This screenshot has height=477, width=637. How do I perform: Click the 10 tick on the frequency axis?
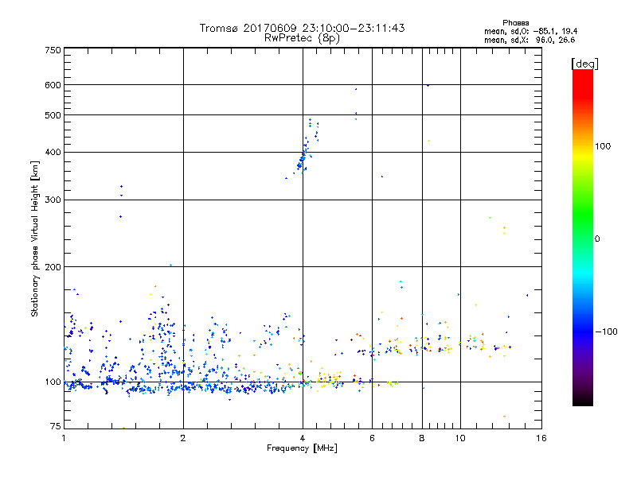459,438
